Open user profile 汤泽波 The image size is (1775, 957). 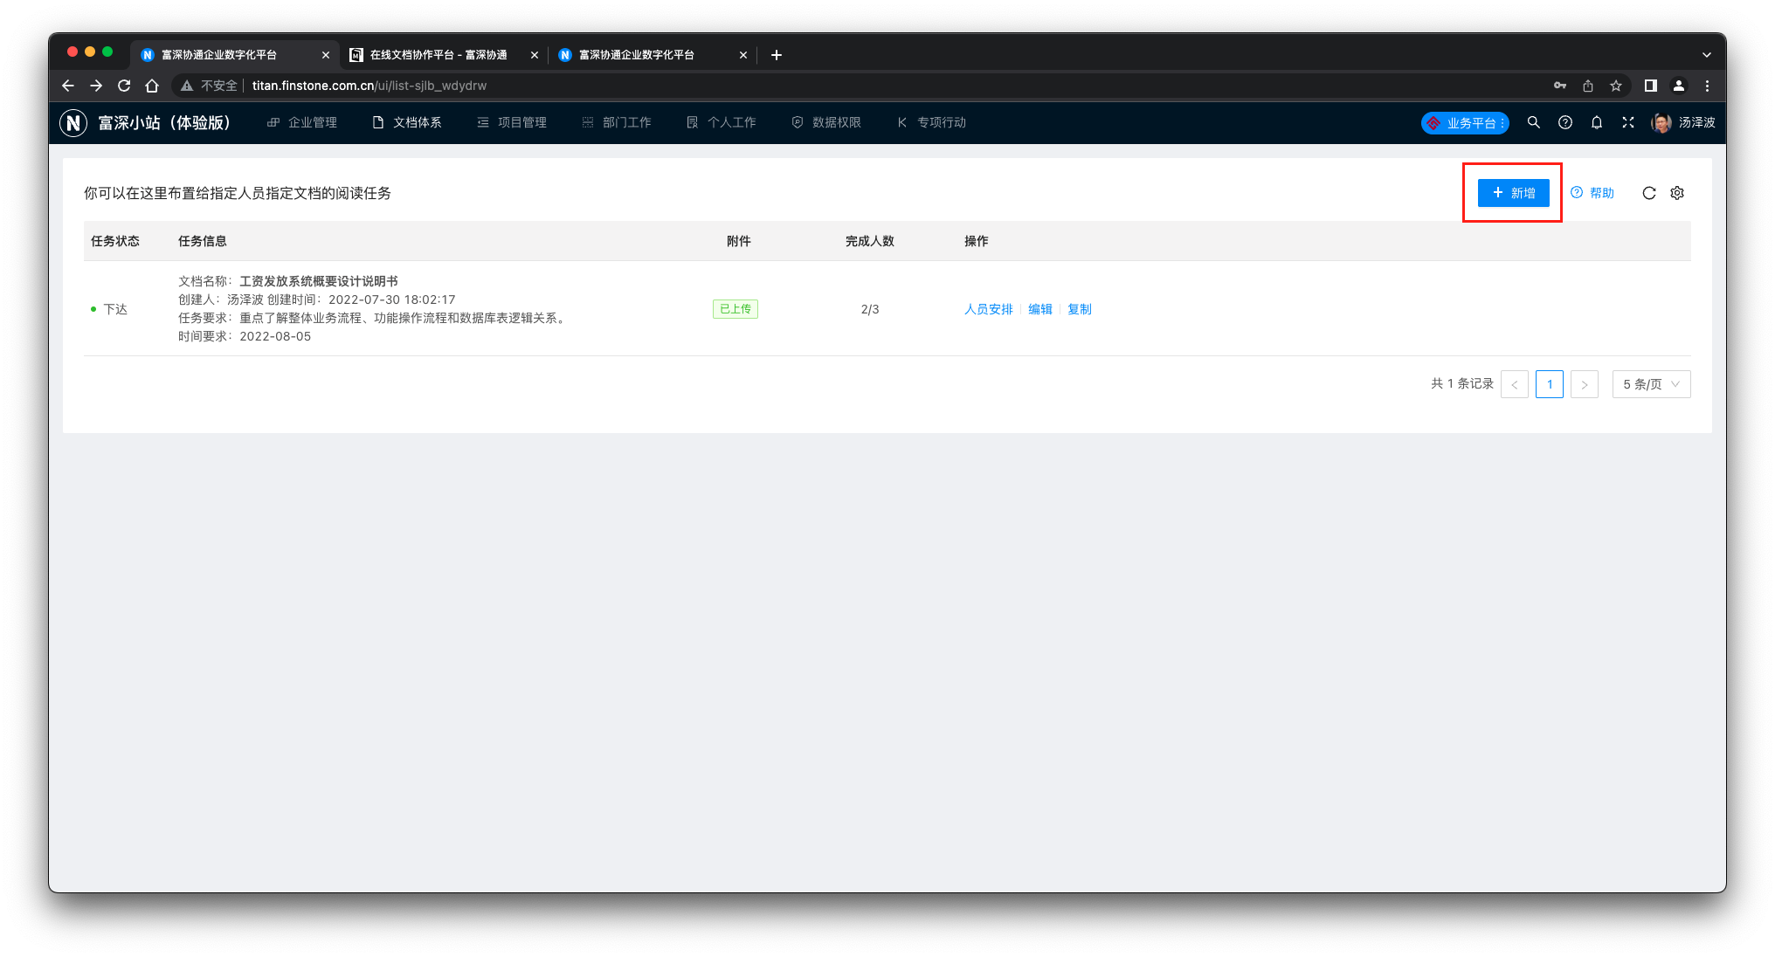point(1683,122)
